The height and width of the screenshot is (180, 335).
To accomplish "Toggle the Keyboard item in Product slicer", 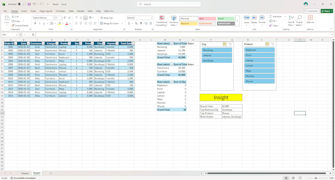I will [x=259, y=50].
